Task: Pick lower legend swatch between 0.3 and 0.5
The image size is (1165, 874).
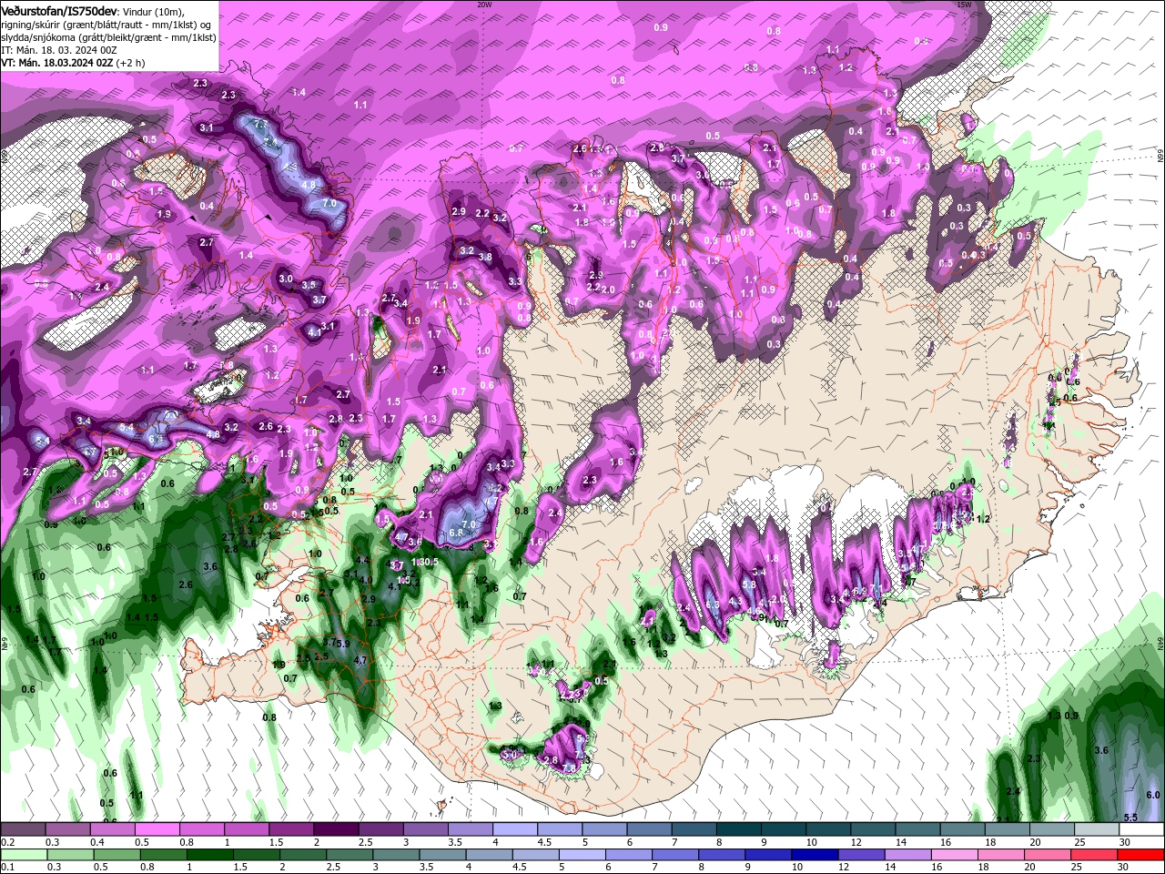Action: (72, 855)
